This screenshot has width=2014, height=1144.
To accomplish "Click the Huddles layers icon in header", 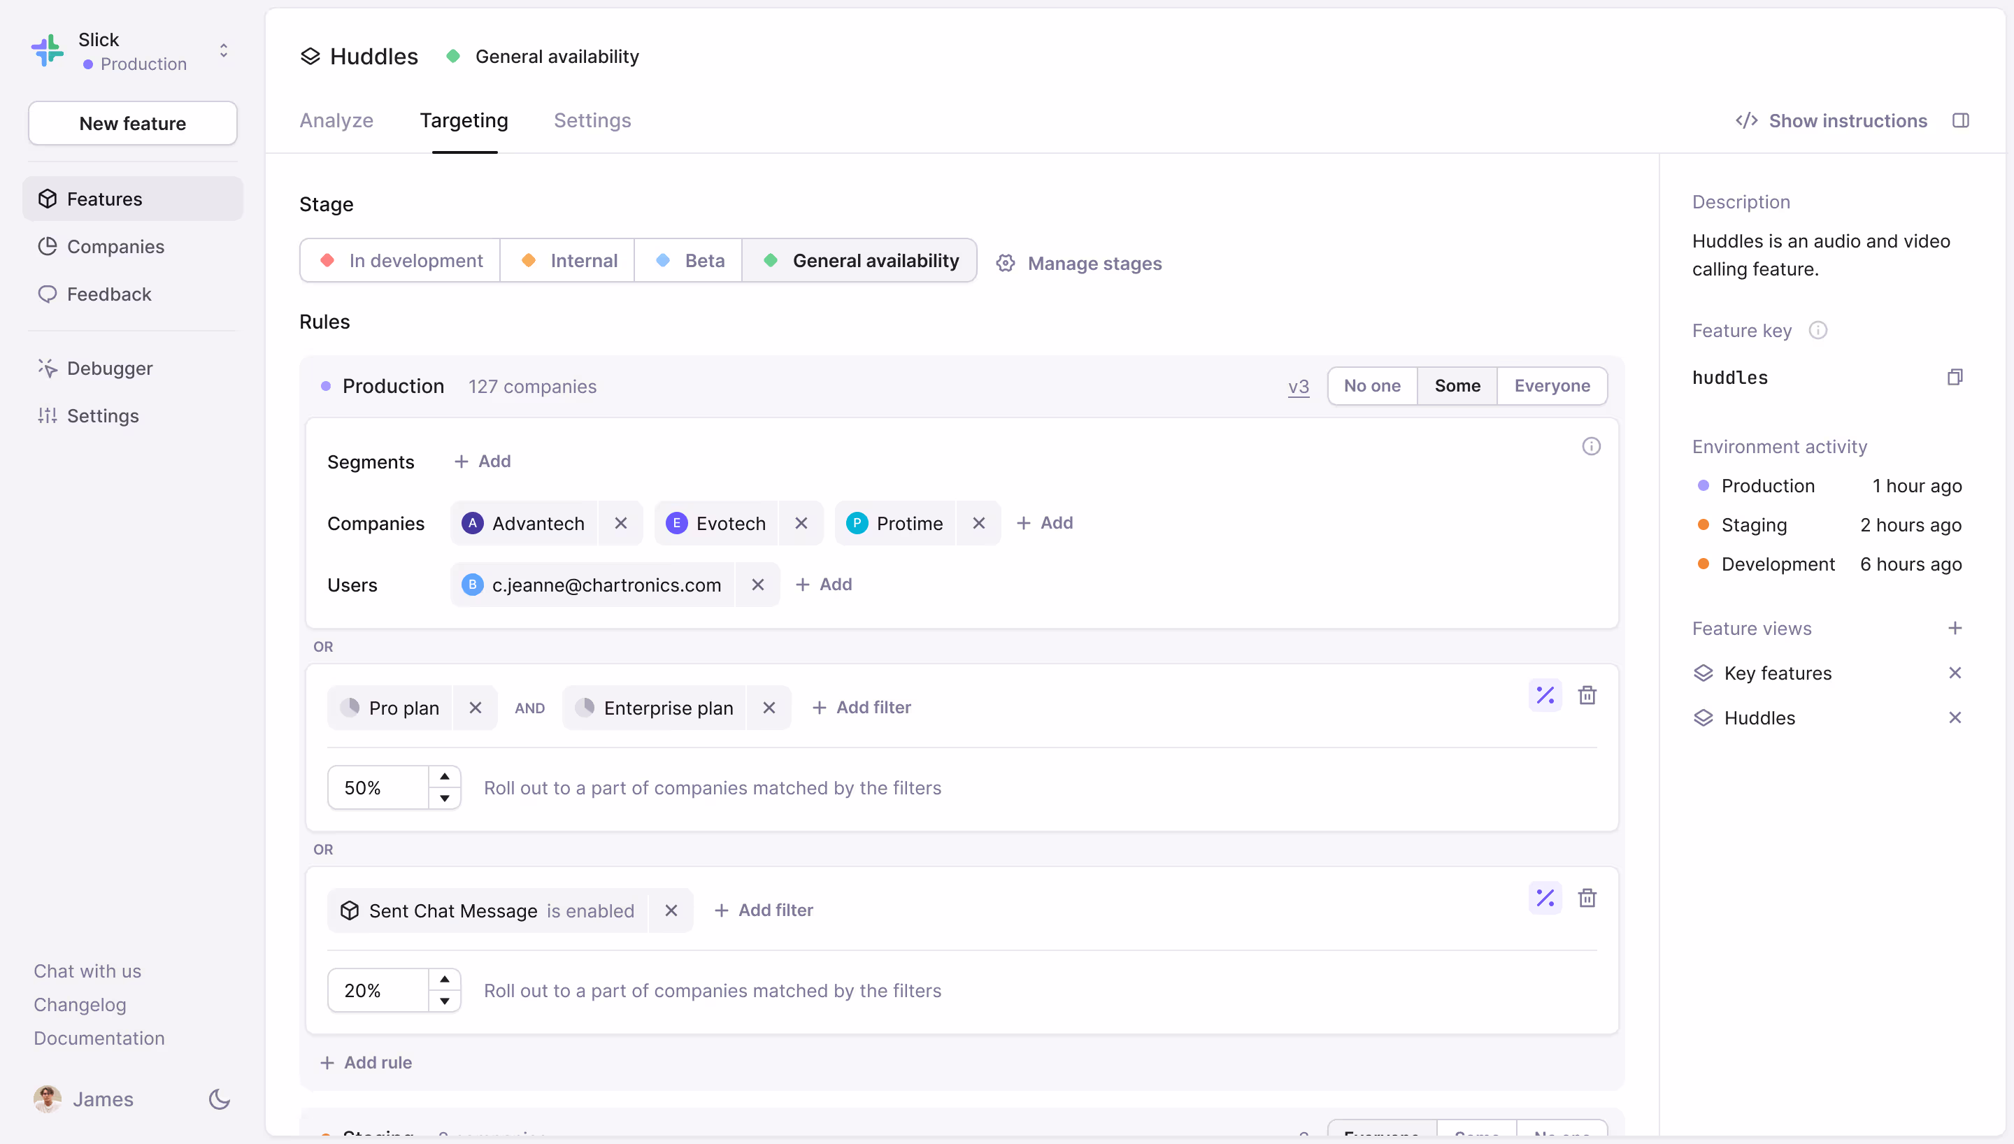I will pos(310,57).
